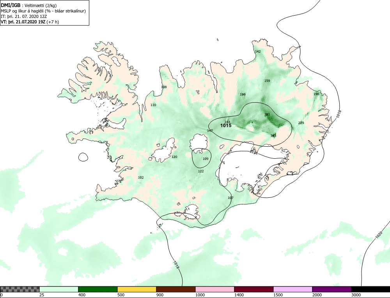
Task: Click the 233 CAPE value
Action: [227, 122]
